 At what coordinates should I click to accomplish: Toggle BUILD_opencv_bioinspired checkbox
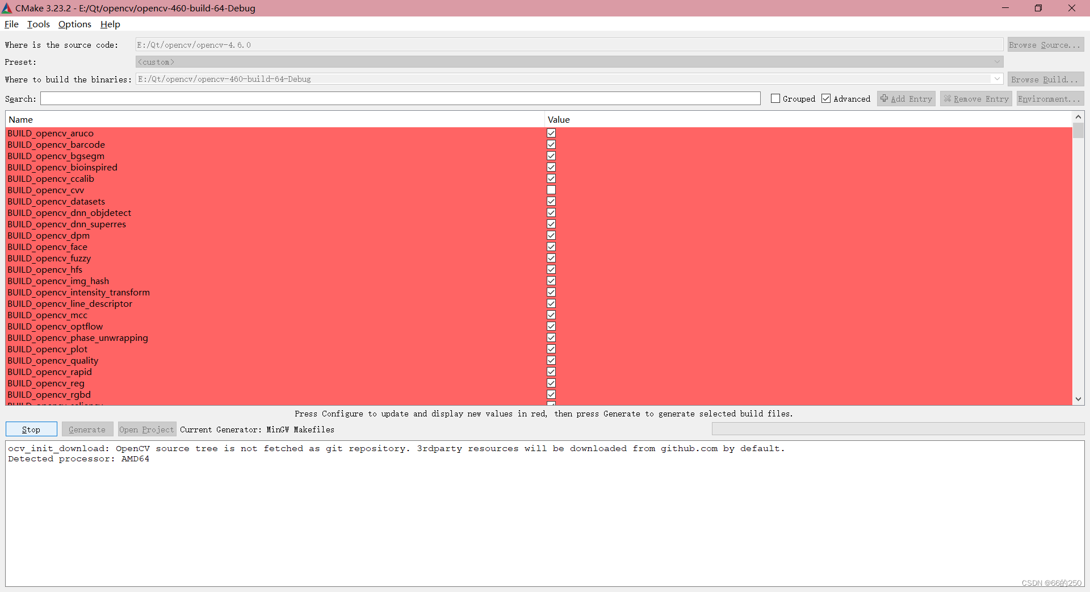click(x=551, y=167)
